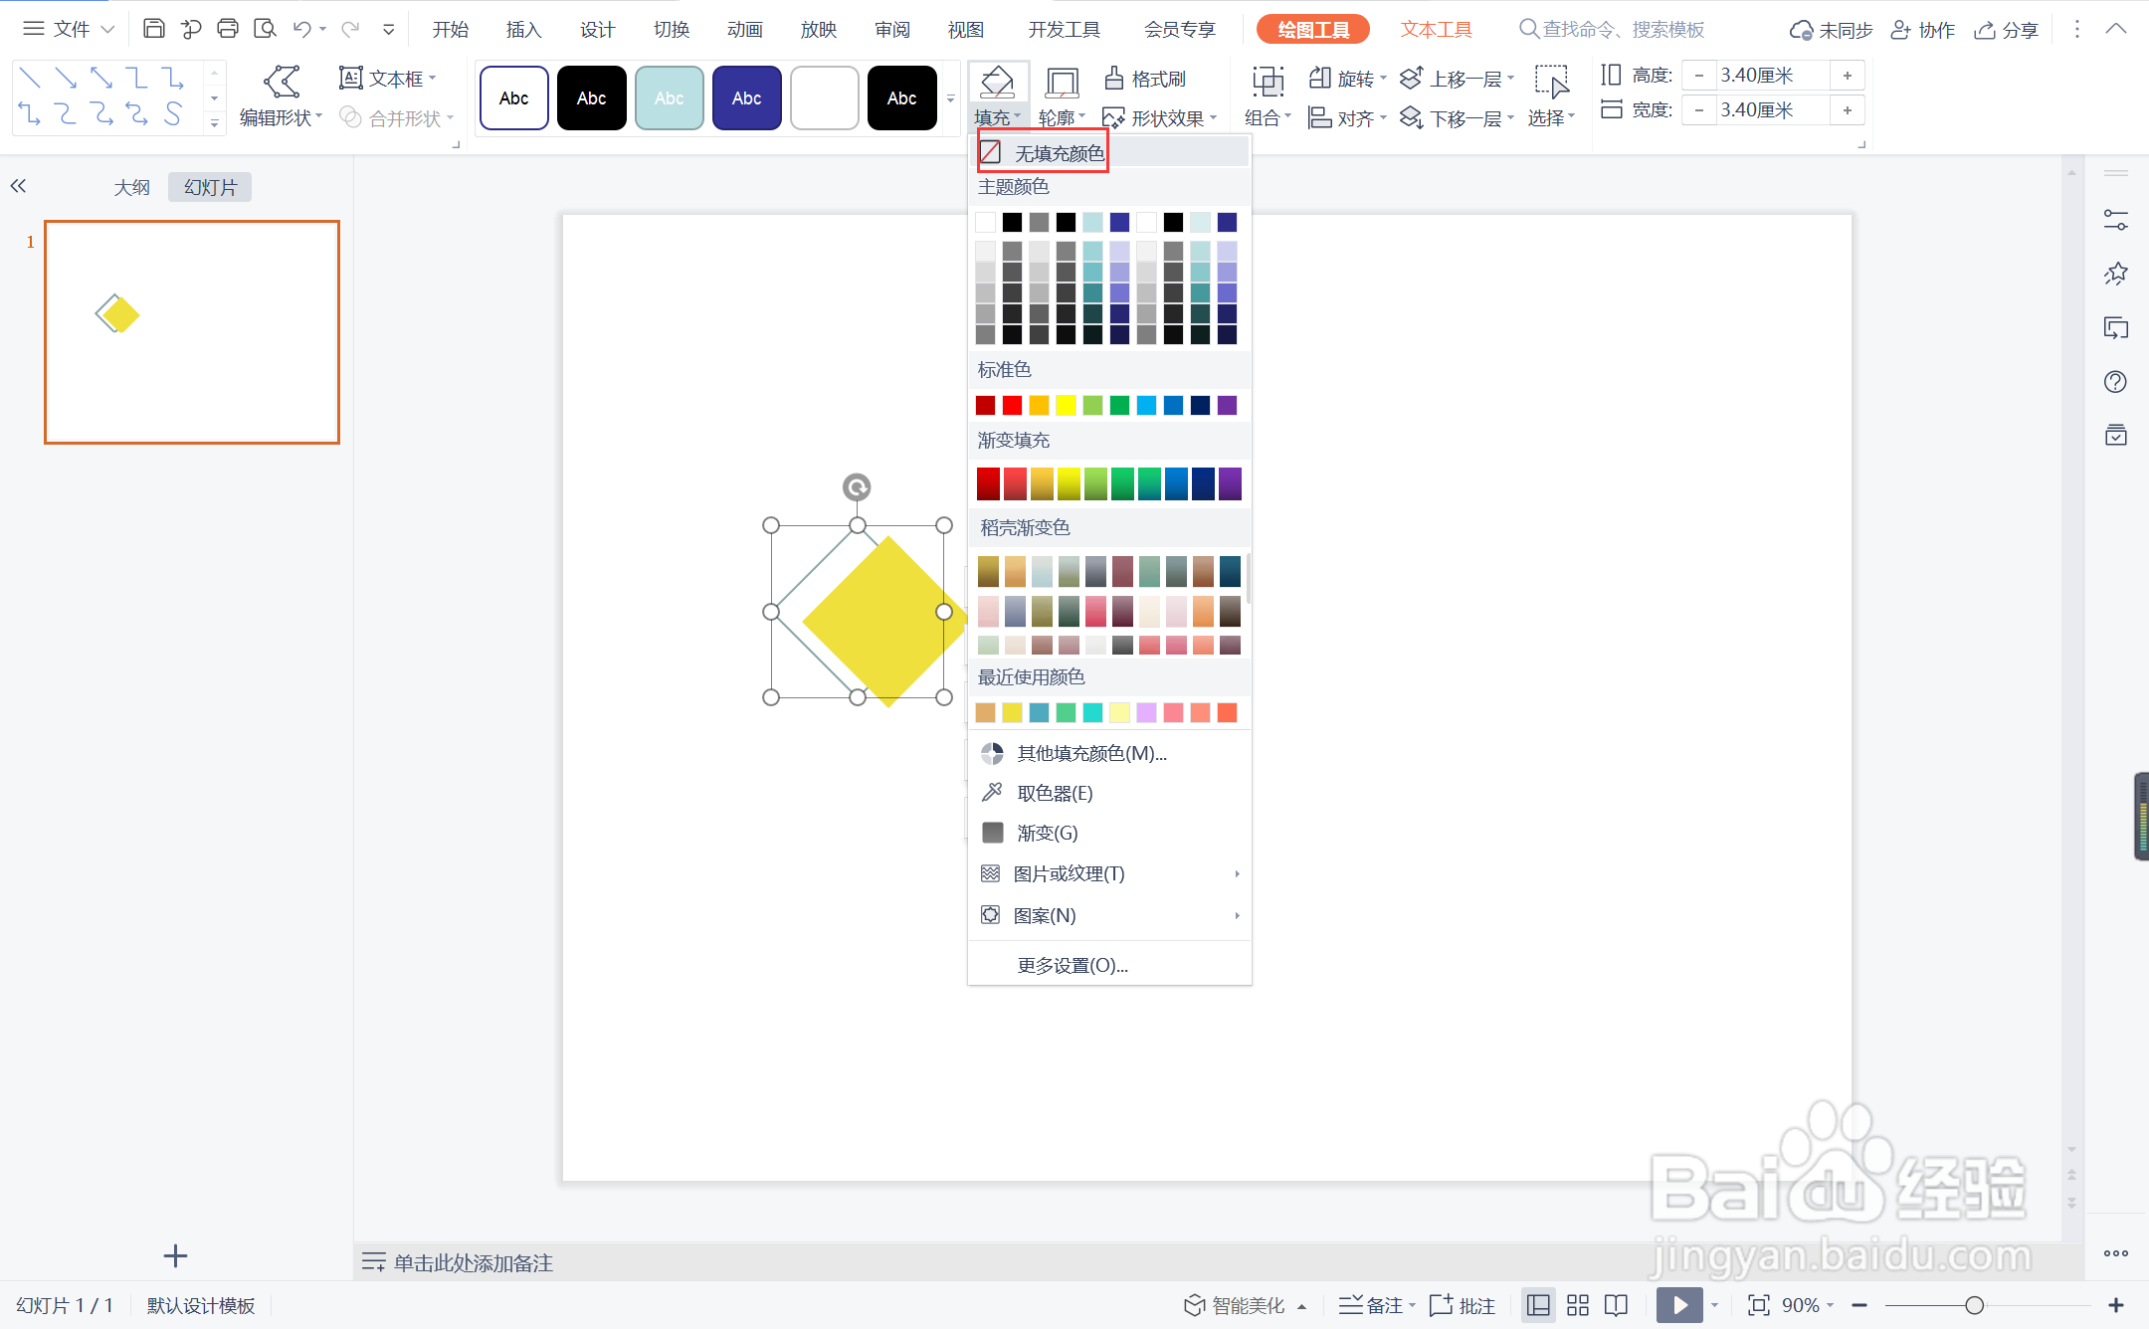
Task: Switch to 大纲 outline pane tab
Action: point(131,187)
